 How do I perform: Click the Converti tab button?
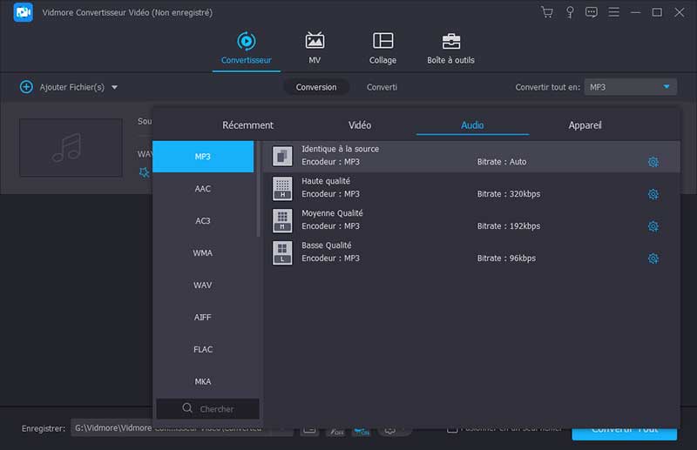click(382, 87)
